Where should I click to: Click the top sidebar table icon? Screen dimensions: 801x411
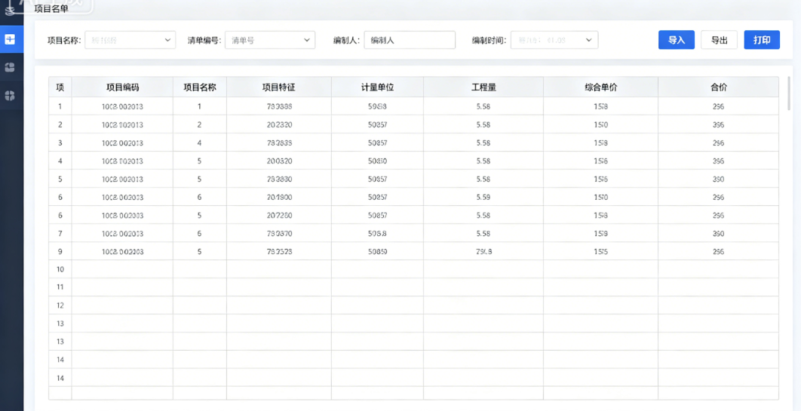tap(10, 39)
